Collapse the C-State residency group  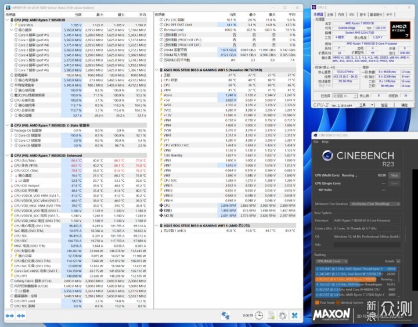pyautogui.click(x=7, y=125)
